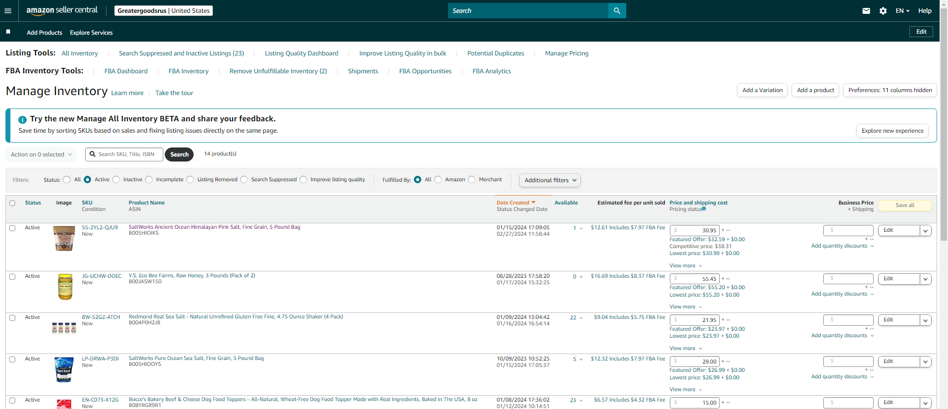Check the row for SKU LP-DRWA-P3DI
Viewport: 948px width, 409px height.
(x=12, y=359)
